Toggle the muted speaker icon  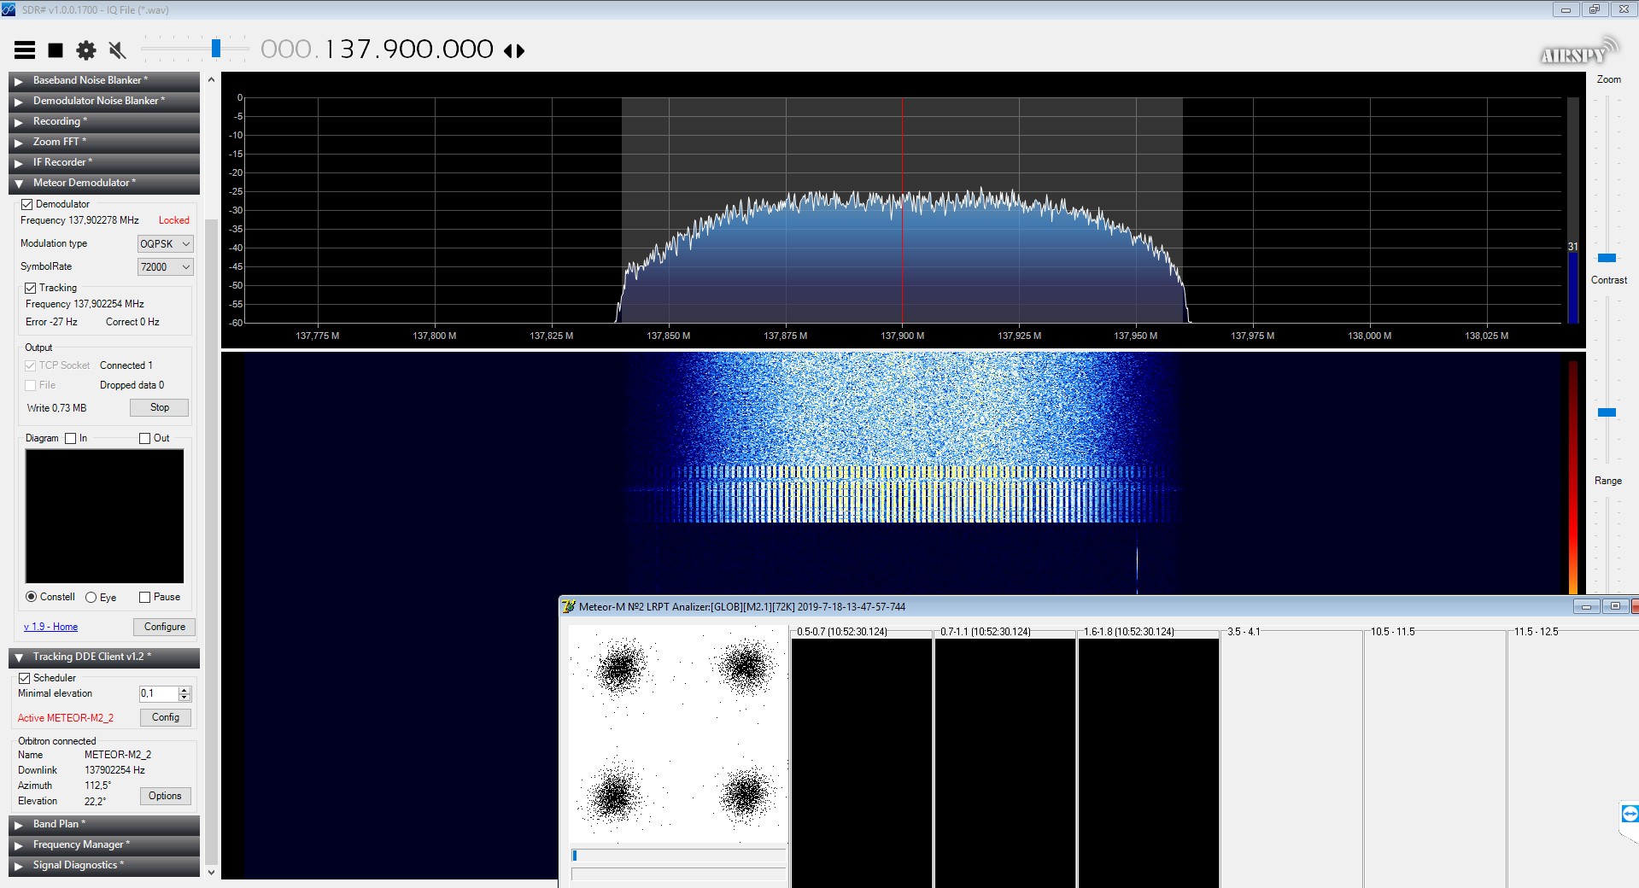118,50
